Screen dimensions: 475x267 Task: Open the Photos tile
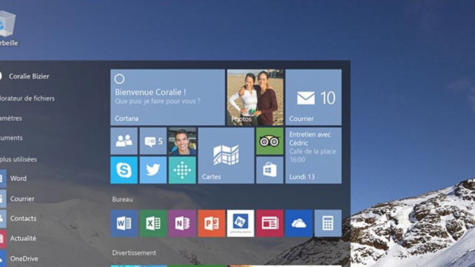point(255,97)
